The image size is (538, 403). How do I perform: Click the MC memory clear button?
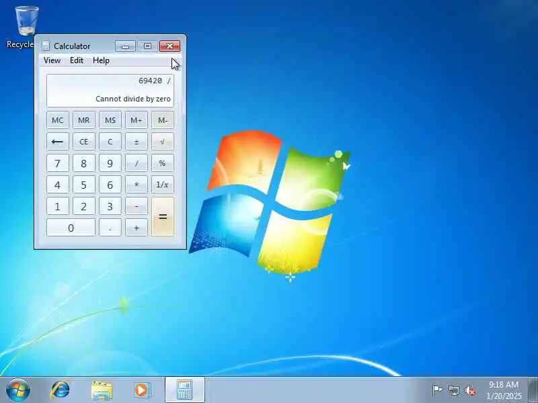coord(58,120)
